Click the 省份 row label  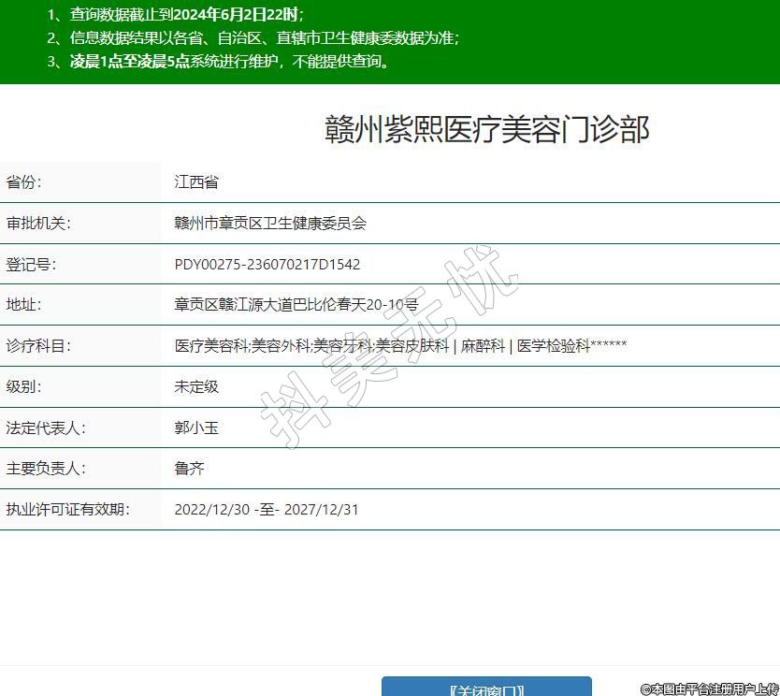click(x=24, y=182)
